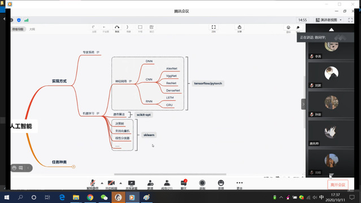This screenshot has height=203, width=361.
Task: Collapse the participant video side panel
Action: click(303, 104)
